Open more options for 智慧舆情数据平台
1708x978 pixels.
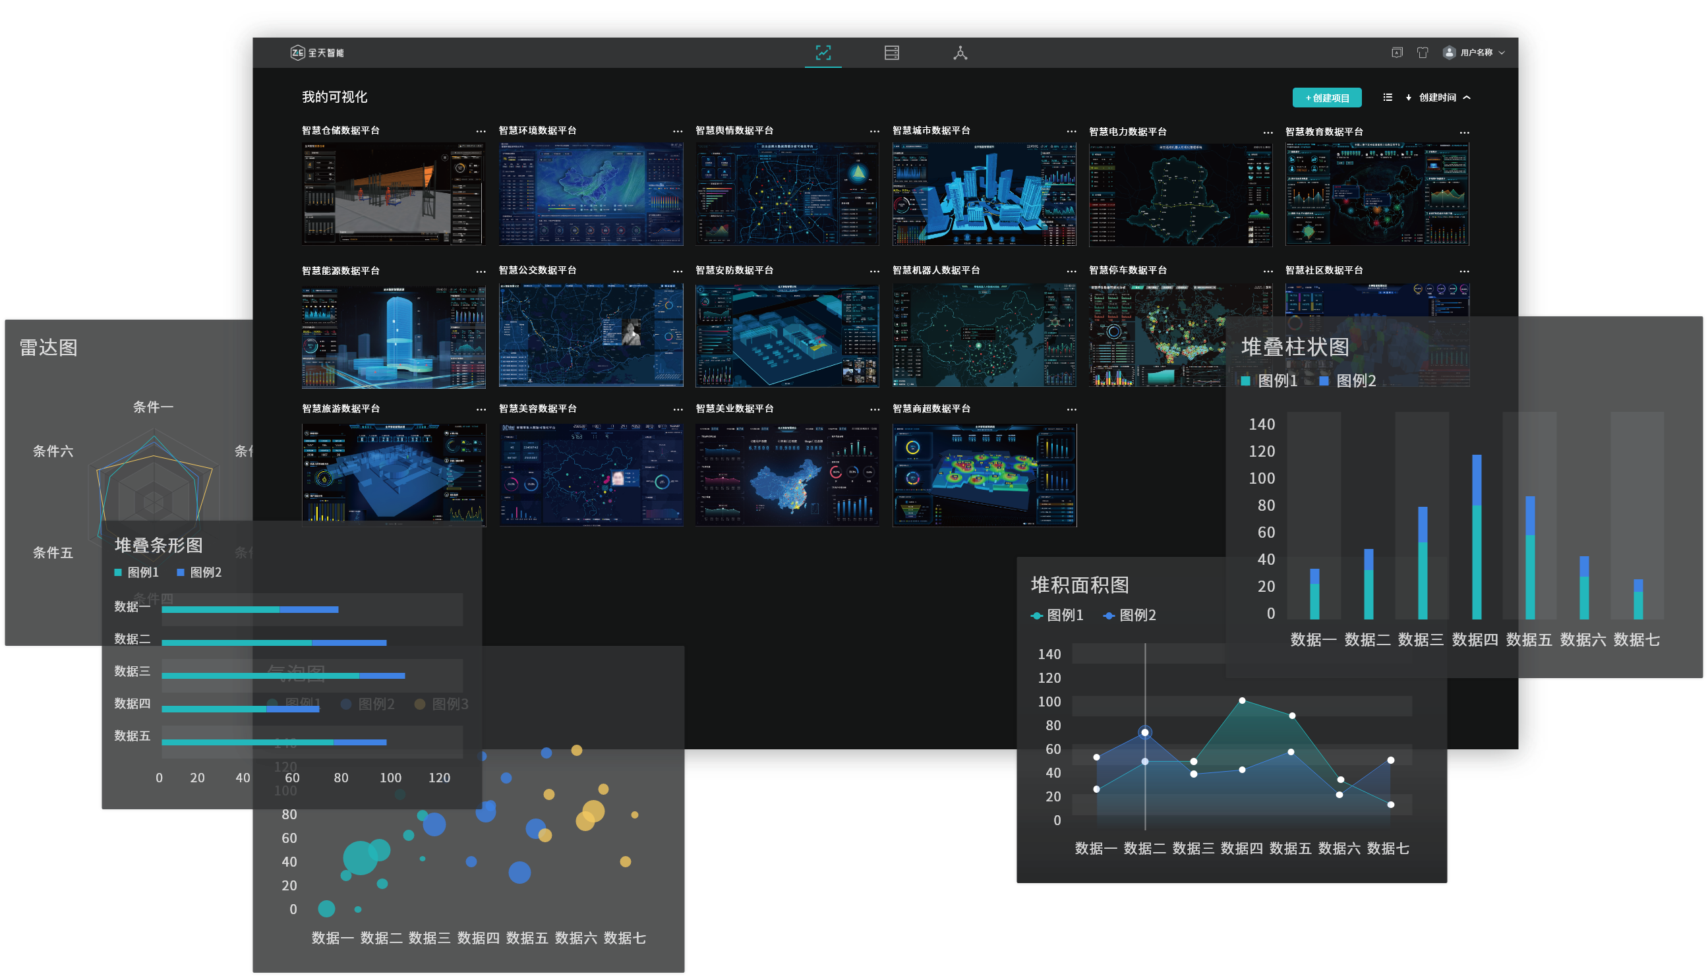874,132
